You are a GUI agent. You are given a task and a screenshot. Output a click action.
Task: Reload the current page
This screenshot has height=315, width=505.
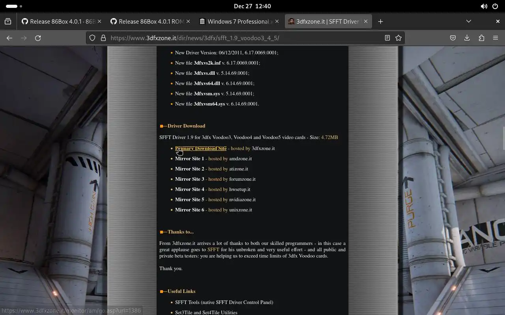[38, 38]
